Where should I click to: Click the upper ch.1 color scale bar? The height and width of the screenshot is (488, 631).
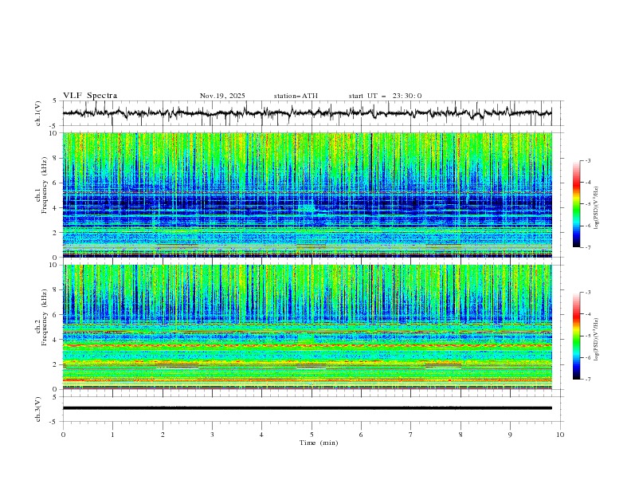576,204
